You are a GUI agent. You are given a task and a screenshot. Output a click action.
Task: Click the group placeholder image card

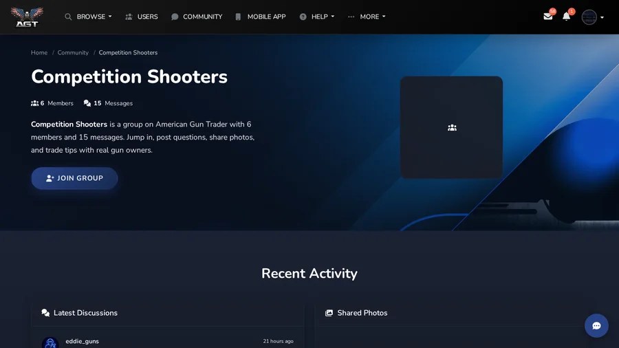pyautogui.click(x=451, y=127)
